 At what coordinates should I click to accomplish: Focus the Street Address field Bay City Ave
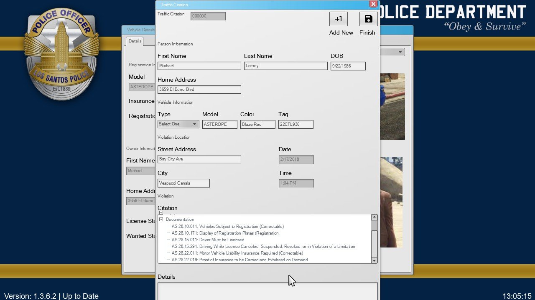199,159
